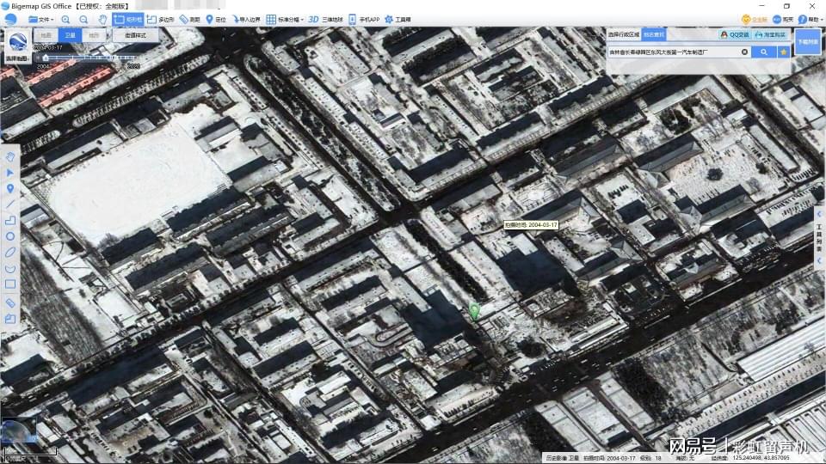Click the historical imagery timeline slider

(86, 58)
